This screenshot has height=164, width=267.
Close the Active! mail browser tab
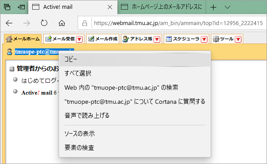[x=110, y=7]
